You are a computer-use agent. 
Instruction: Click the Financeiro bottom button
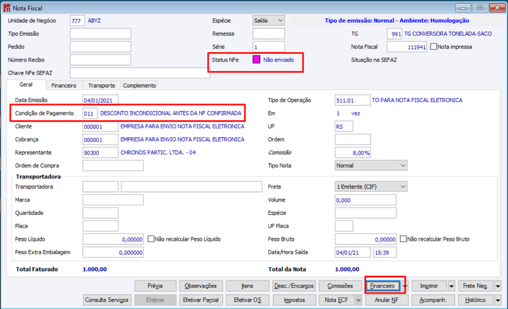click(x=383, y=286)
